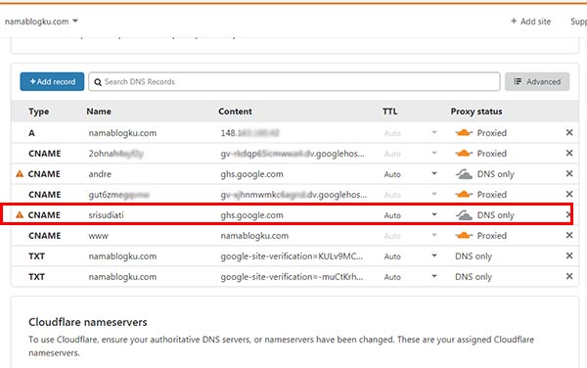Open TTL dropdown for www record
The height and width of the screenshot is (368, 587).
pyautogui.click(x=434, y=236)
